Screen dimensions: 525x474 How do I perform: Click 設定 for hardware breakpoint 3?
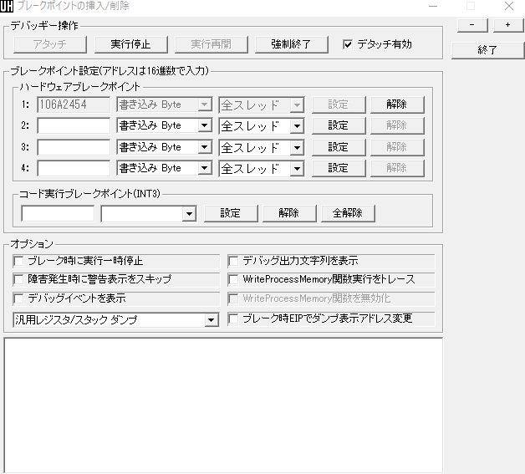pos(339,147)
